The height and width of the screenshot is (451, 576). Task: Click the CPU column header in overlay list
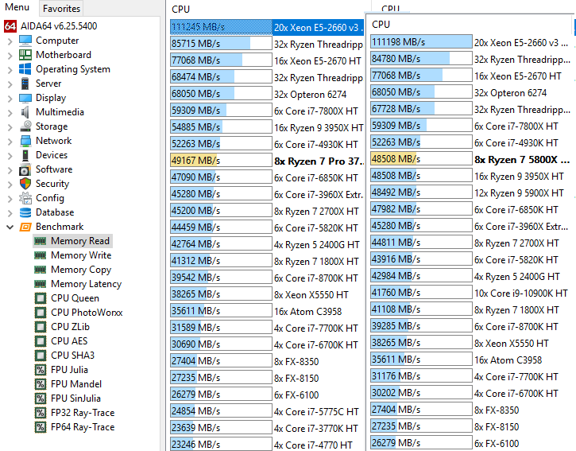(x=381, y=25)
